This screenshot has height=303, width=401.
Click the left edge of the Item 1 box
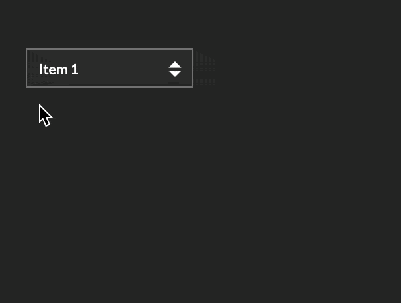[x=29, y=68]
